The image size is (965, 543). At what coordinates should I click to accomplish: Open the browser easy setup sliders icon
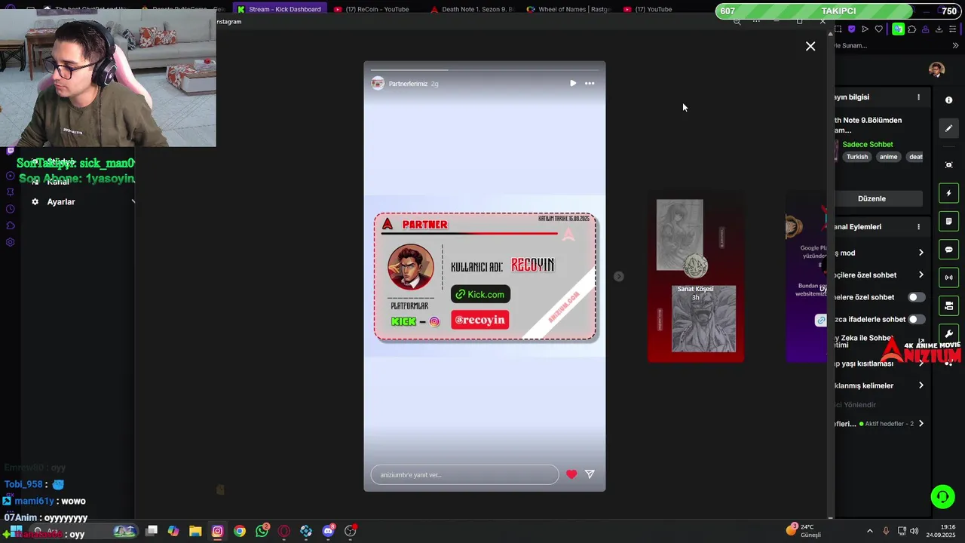tap(953, 29)
